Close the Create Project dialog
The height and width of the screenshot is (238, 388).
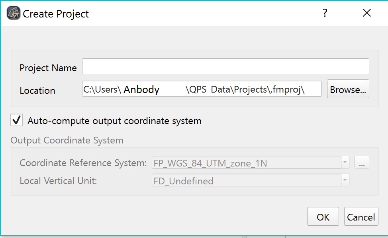pos(367,13)
